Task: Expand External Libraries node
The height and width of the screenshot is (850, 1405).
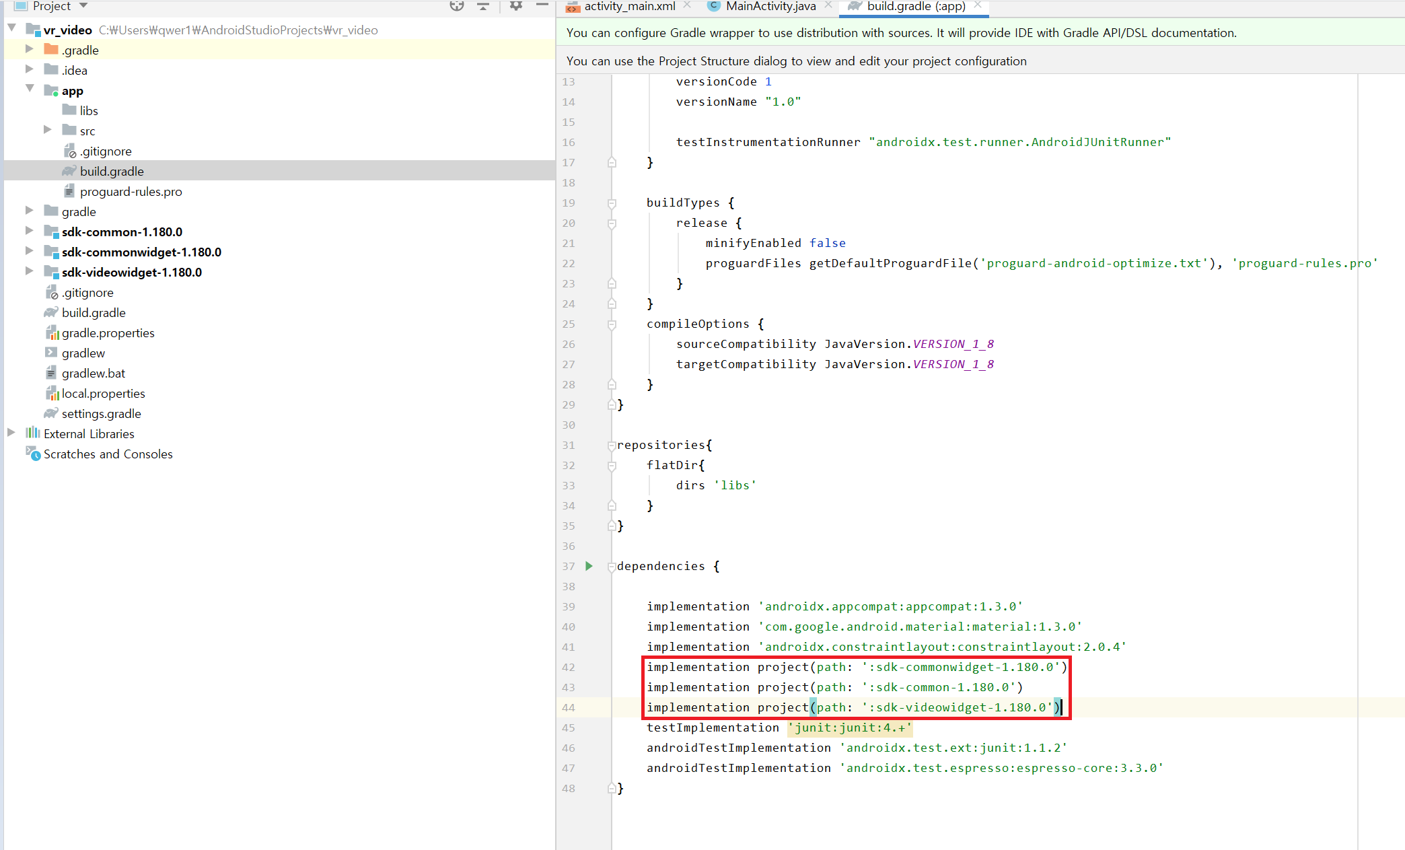Action: 11,433
